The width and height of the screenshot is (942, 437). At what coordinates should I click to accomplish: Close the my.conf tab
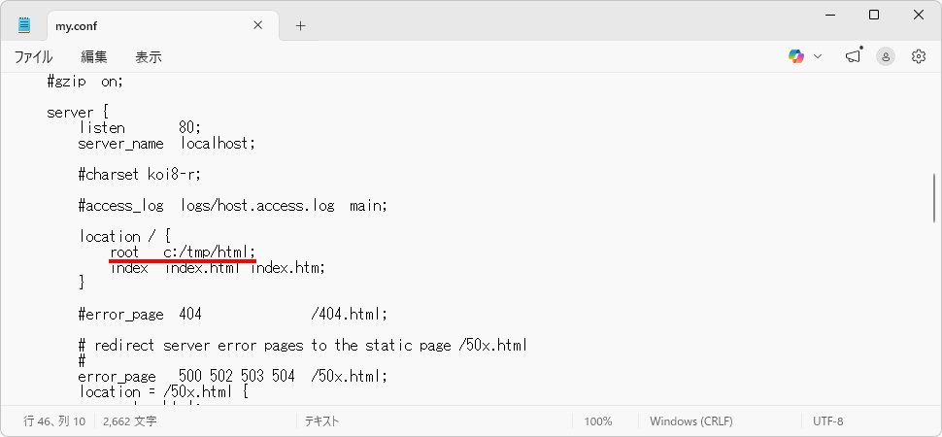[x=257, y=25]
